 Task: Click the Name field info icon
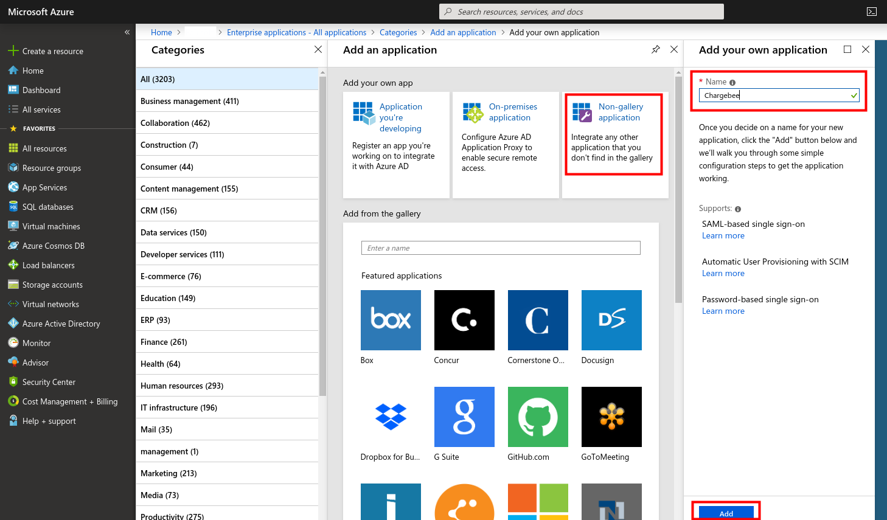click(732, 83)
